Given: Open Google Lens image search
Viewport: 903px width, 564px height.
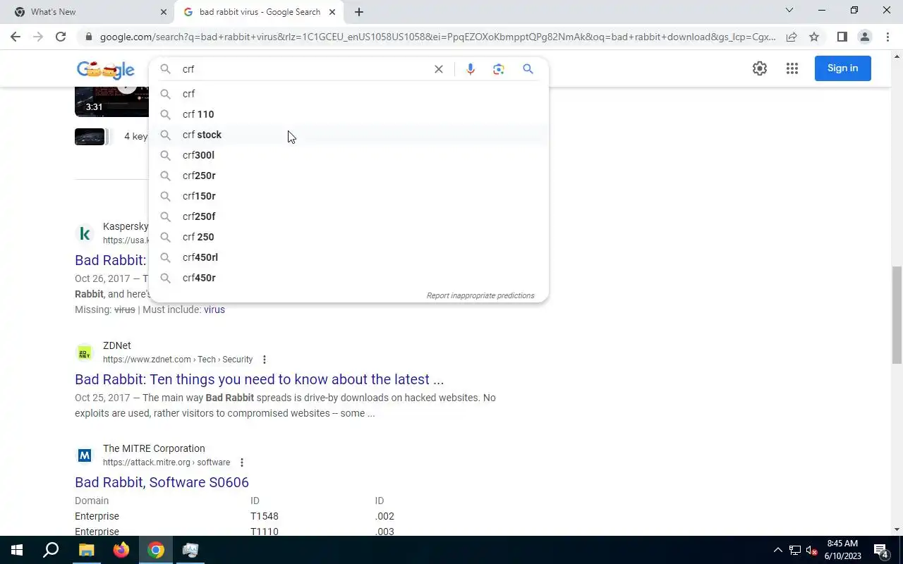Looking at the screenshot, I should pos(499,69).
